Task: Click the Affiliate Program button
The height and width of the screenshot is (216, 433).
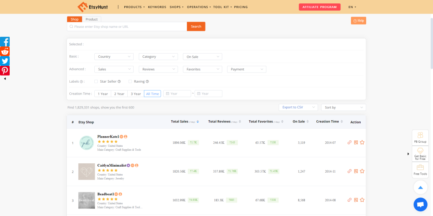Action: point(319,7)
